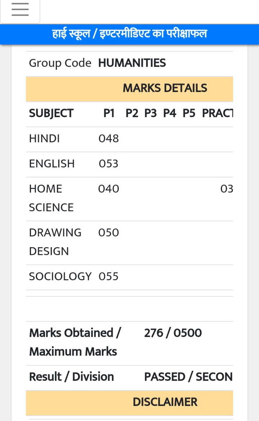
Task: Click the DRAWING DESIGN marks 050
Action: coord(108,233)
